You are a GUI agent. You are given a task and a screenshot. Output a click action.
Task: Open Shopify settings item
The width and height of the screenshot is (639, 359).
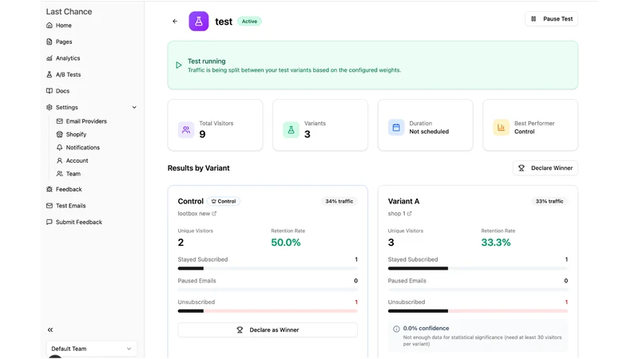tap(76, 134)
